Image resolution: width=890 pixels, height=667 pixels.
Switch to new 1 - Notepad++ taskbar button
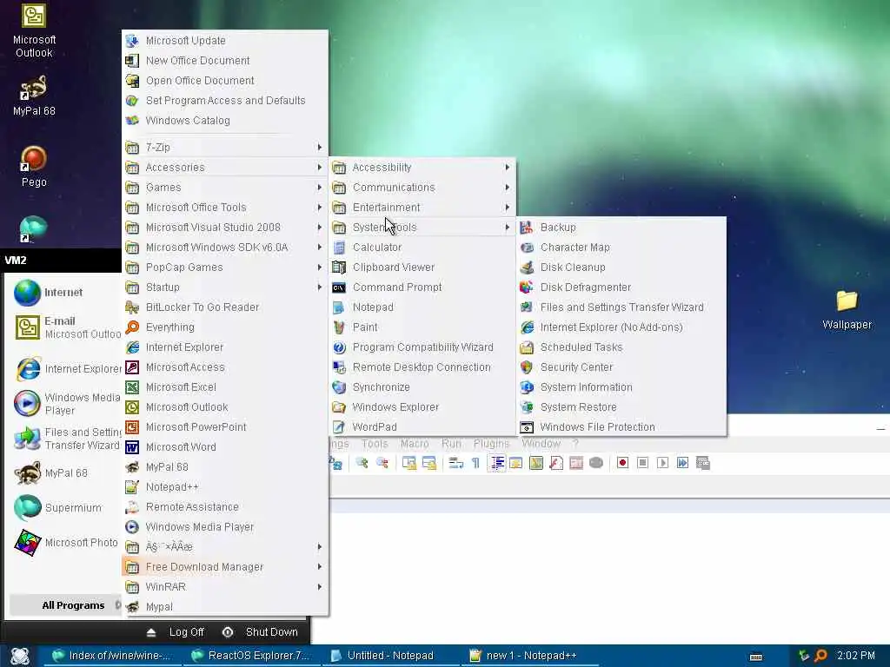tap(531, 656)
